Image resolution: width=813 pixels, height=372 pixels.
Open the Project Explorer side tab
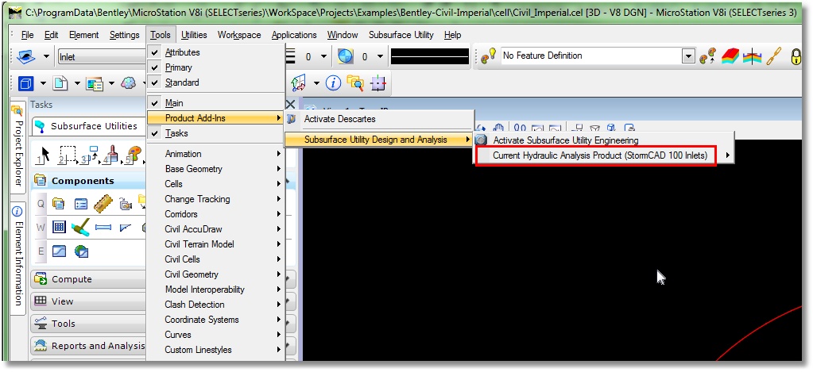(17, 147)
